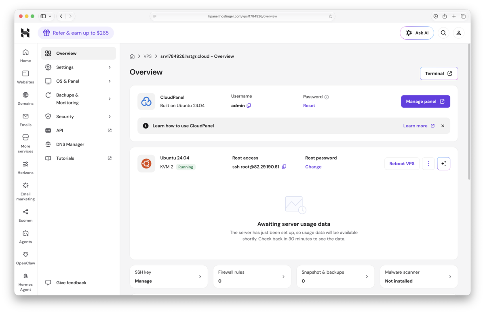Copy the ssh root access command
This screenshot has height=314, width=485.
[284, 167]
